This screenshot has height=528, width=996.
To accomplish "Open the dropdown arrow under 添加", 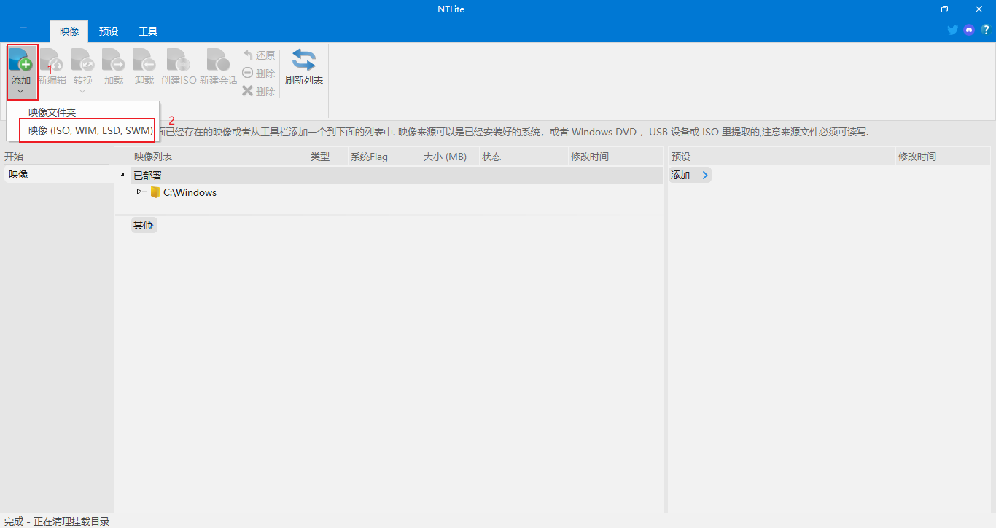I will pos(20,92).
